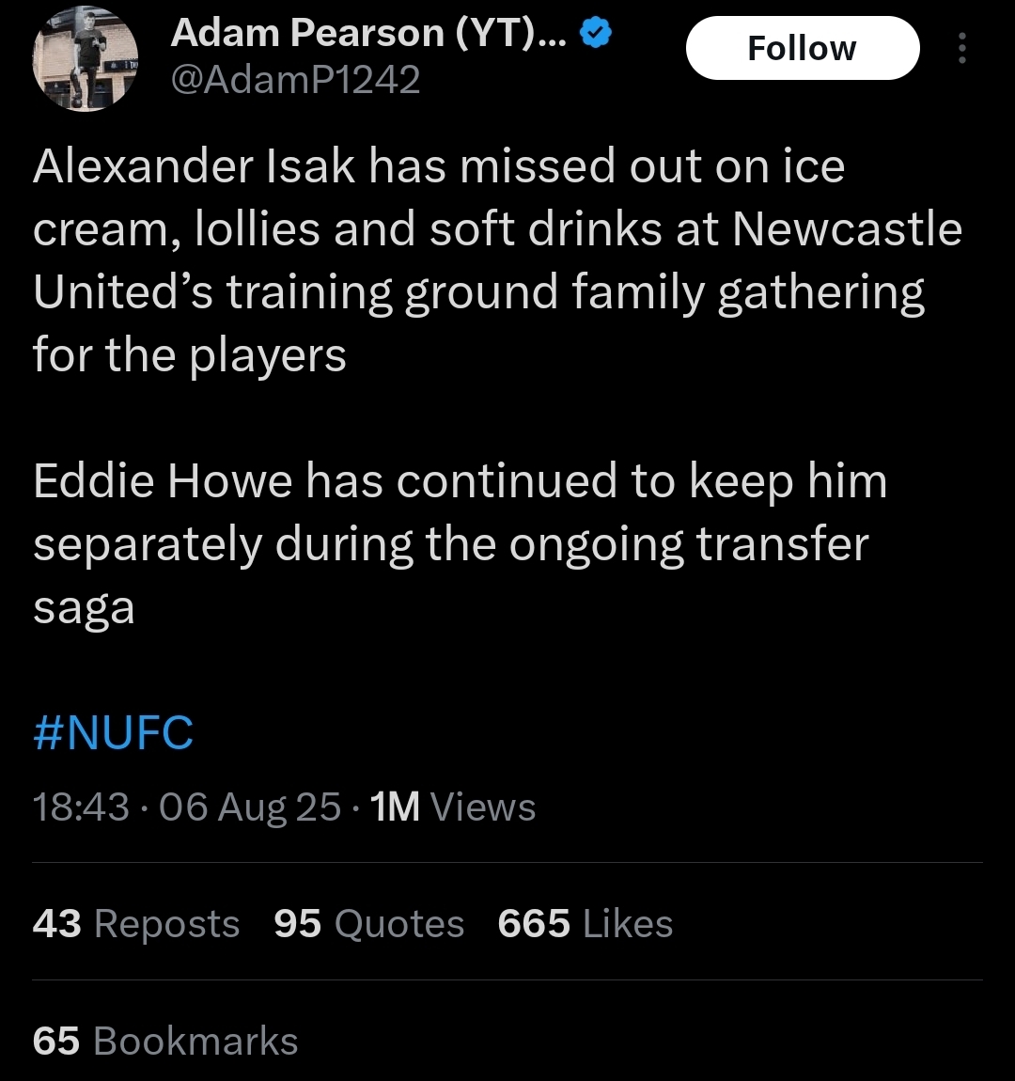View the 665 Likes list

point(585,923)
